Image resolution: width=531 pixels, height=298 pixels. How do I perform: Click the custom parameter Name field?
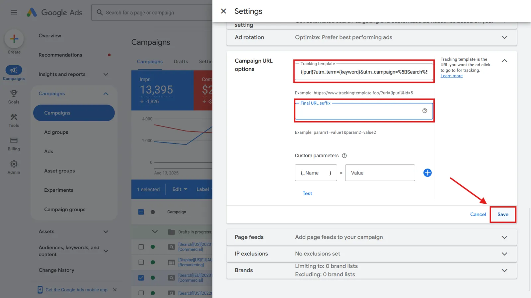click(x=316, y=173)
